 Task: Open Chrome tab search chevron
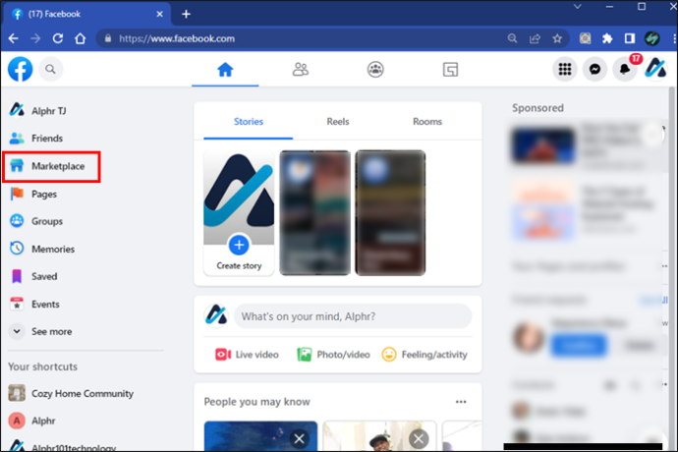pos(577,7)
